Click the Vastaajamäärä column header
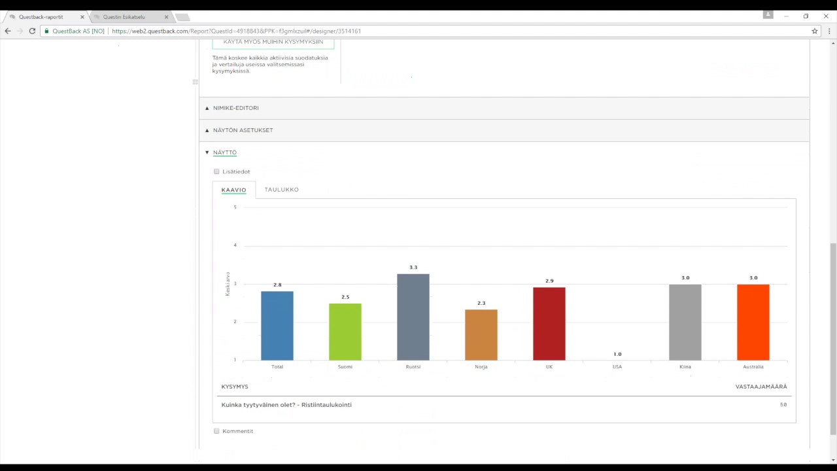837x471 pixels. click(761, 387)
